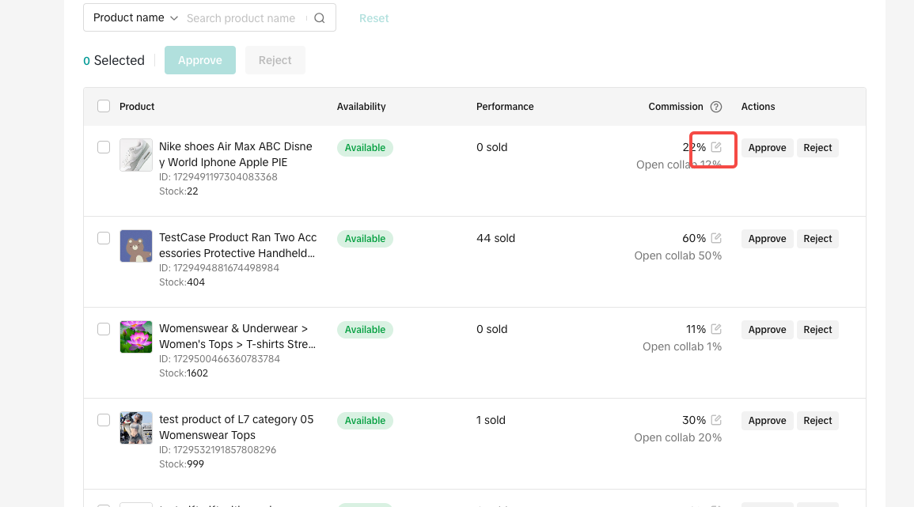Click the Commission help question mark icon
This screenshot has height=507, width=914.
click(716, 107)
